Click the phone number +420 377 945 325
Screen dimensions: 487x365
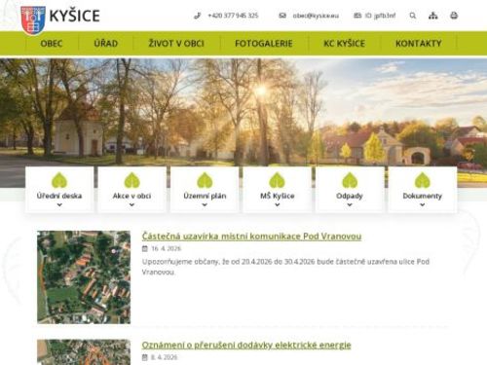coord(233,16)
